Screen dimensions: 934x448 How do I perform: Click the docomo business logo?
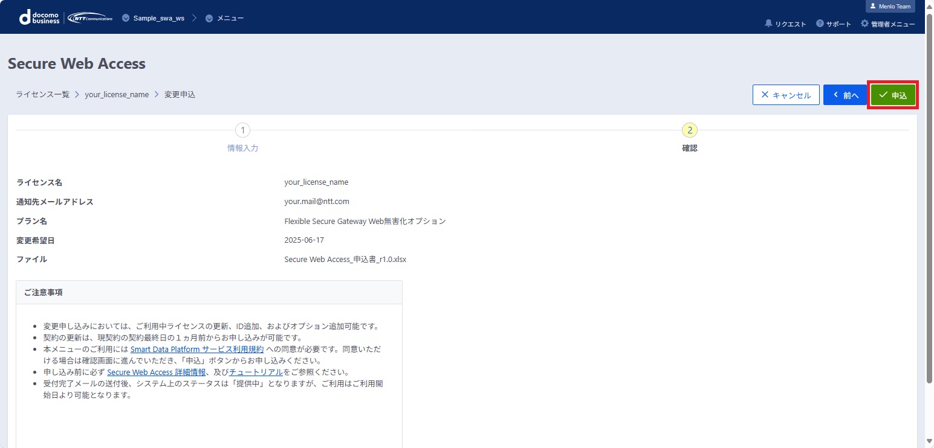pyautogui.click(x=39, y=18)
